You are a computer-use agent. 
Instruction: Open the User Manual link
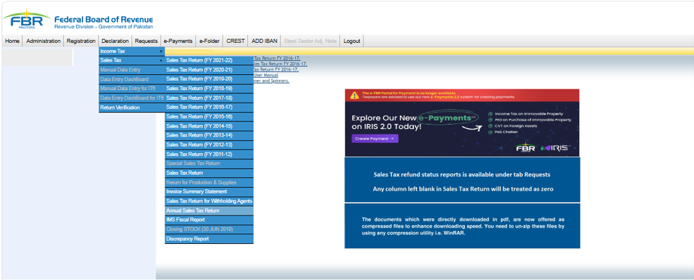266,76
